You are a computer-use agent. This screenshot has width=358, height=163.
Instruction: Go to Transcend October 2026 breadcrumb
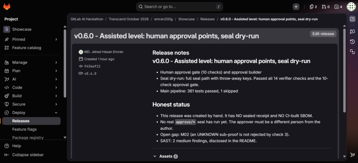click(x=128, y=19)
